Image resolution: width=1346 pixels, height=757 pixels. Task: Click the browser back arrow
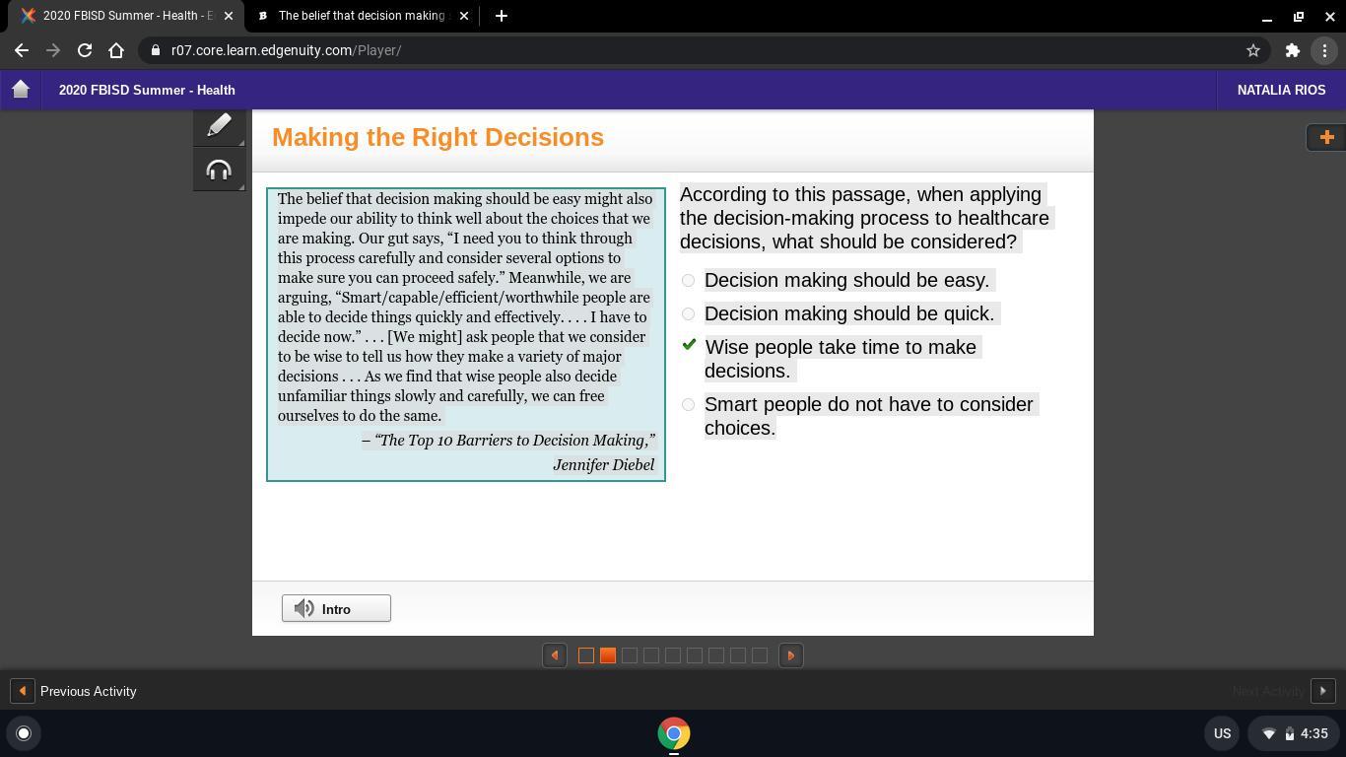(22, 50)
